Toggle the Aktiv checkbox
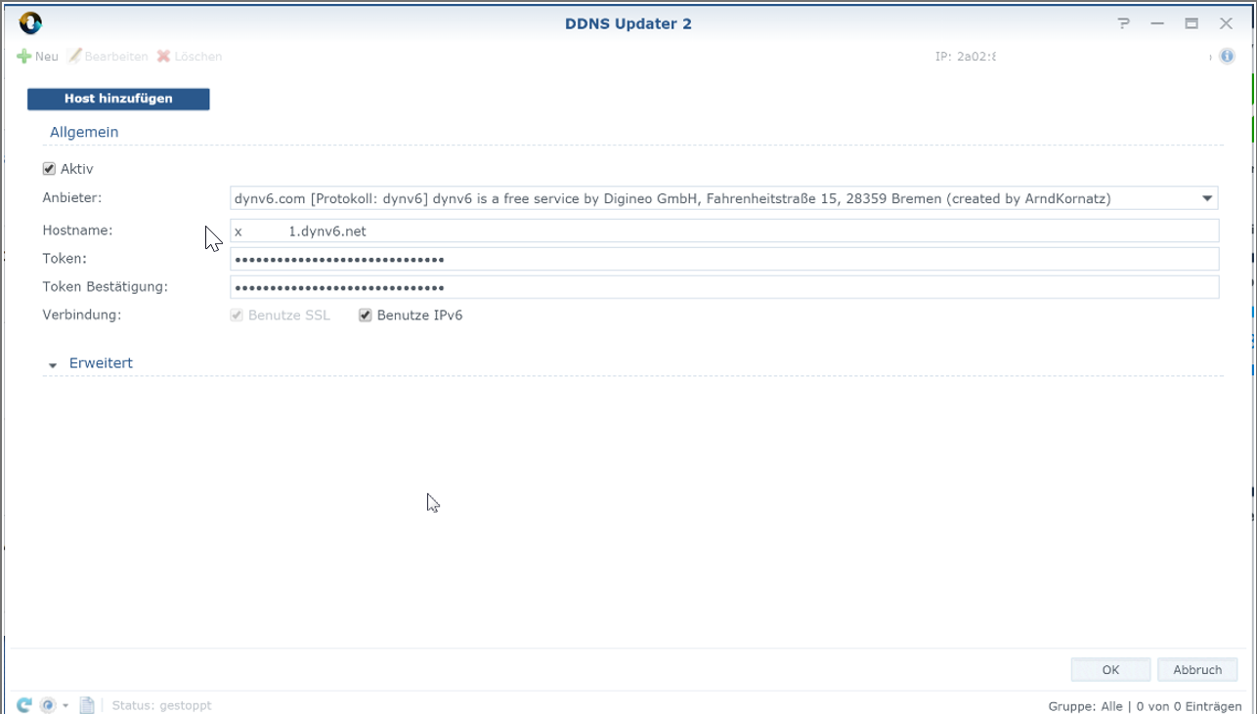The height and width of the screenshot is (714, 1257). 49,169
